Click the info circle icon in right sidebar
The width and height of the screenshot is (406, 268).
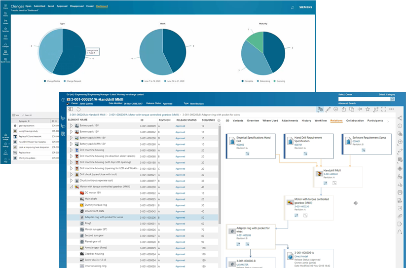click(x=400, y=126)
